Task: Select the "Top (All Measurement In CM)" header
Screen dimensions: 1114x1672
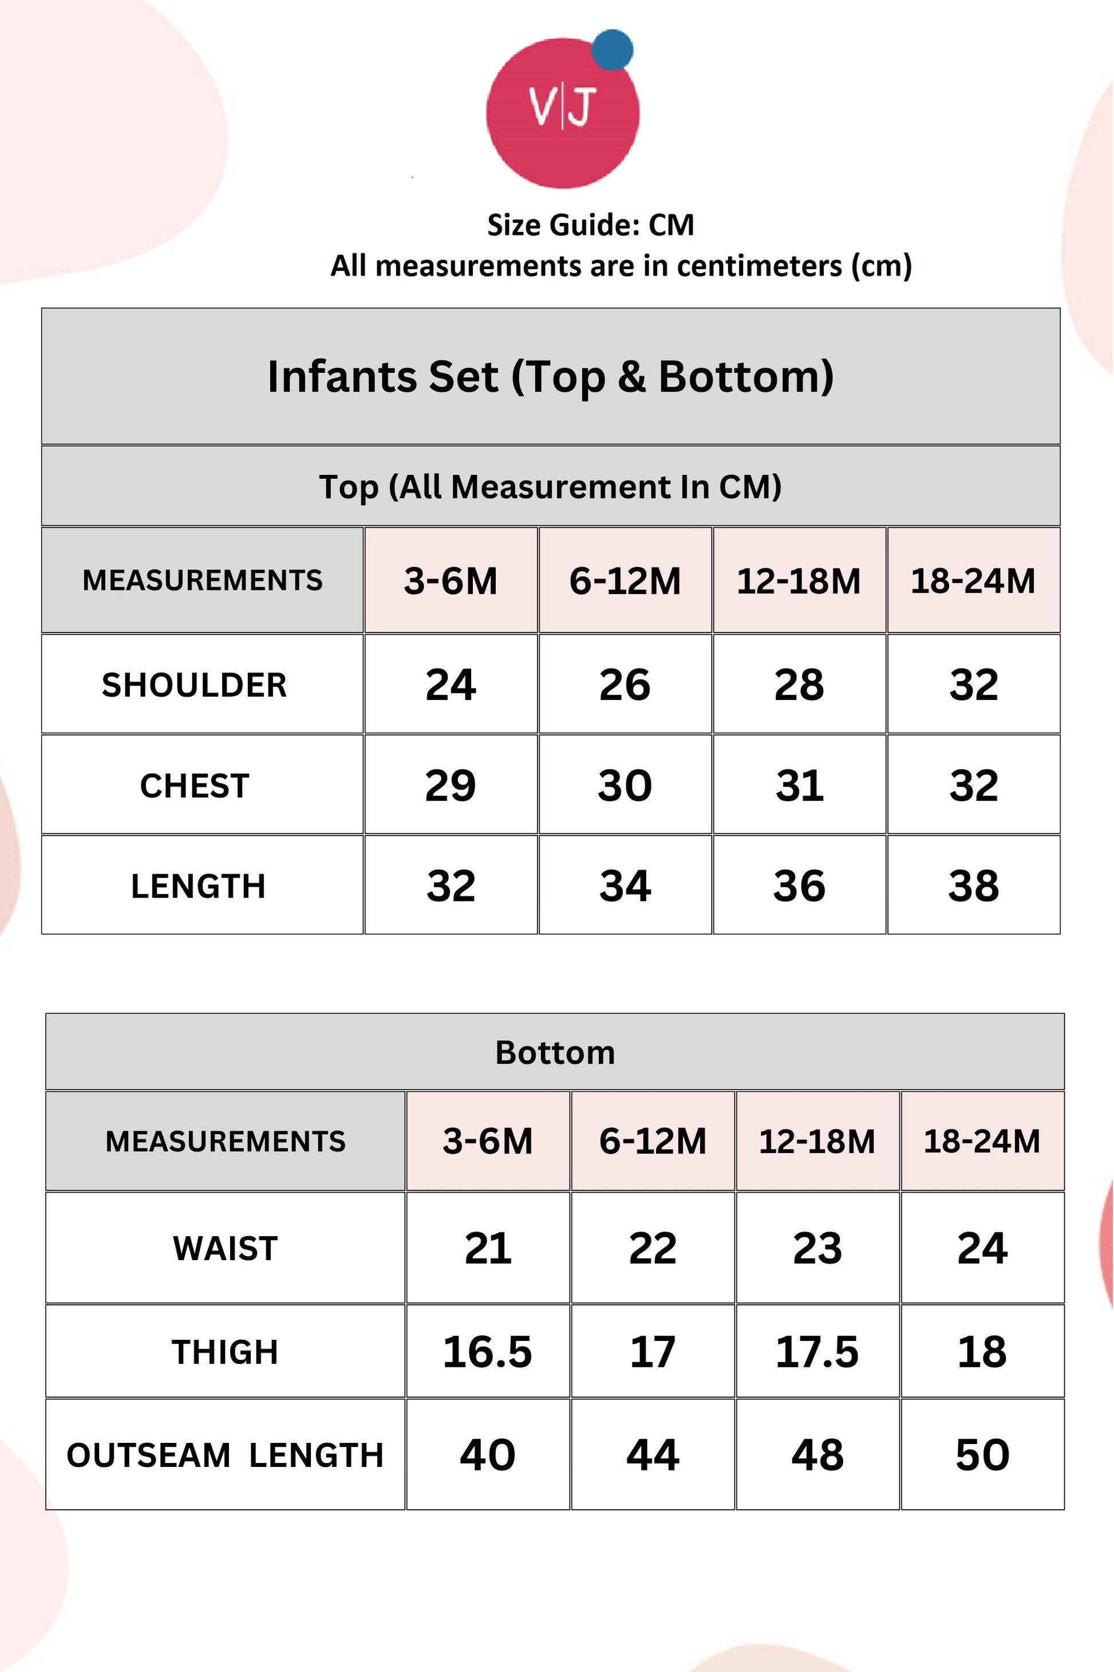Action: tap(551, 487)
